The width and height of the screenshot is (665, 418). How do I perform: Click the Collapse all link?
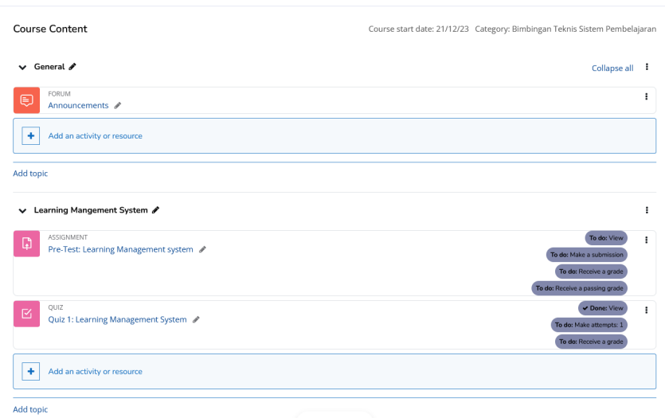pos(612,68)
